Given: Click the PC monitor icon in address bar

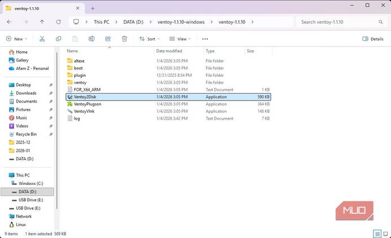Looking at the screenshot, I should pos(76,22).
